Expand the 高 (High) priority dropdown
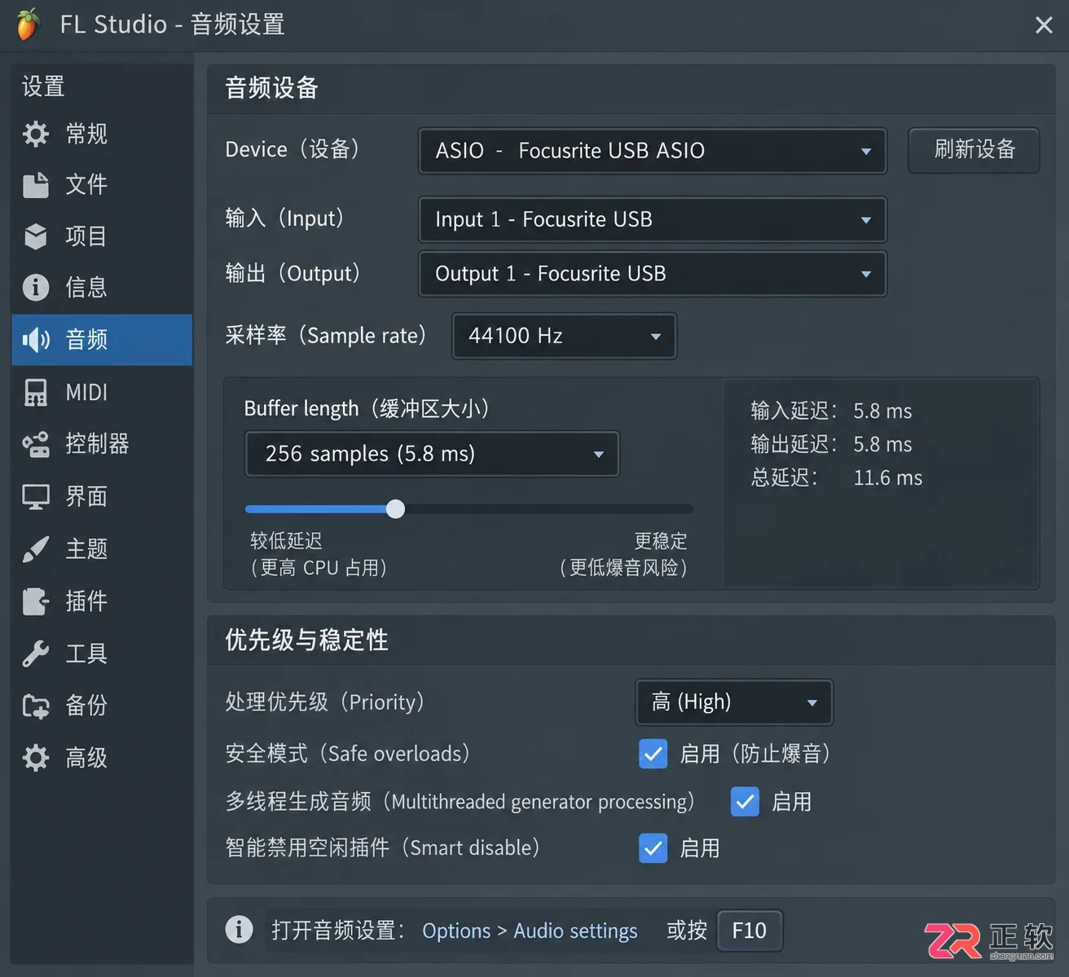Image resolution: width=1069 pixels, height=977 pixels. [734, 702]
